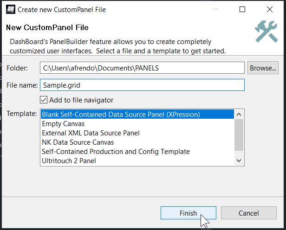The image size is (286, 230).
Task: Select External XML Data Source Panel template
Action: [91, 133]
